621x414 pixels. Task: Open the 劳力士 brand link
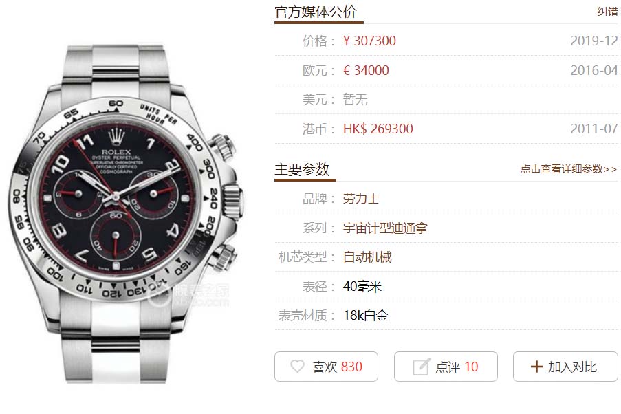[x=361, y=199]
